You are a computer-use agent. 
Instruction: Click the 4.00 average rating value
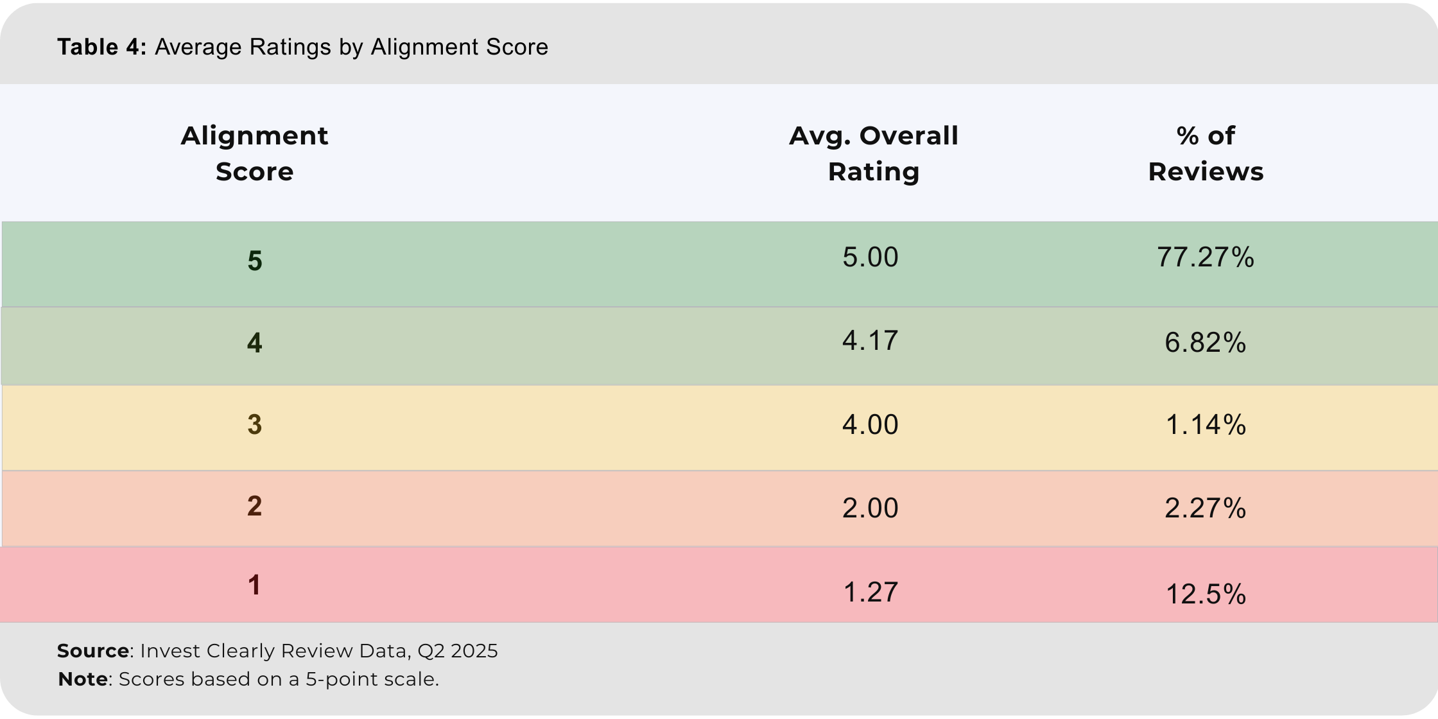pyautogui.click(x=870, y=425)
